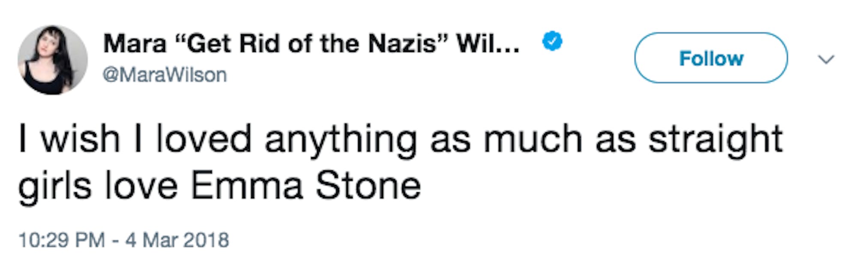Viewport: 857px width, 259px height.
Task: Click the word "straight" in the tweet
Action: 715,140
